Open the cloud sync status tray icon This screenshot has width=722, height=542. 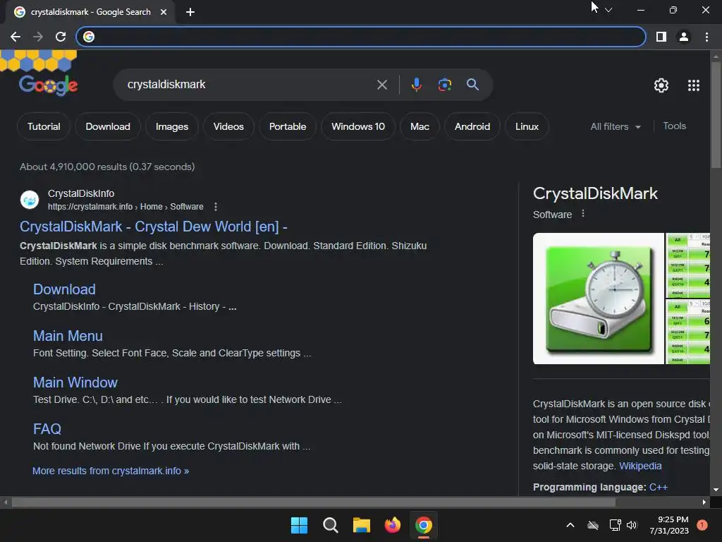click(x=593, y=525)
